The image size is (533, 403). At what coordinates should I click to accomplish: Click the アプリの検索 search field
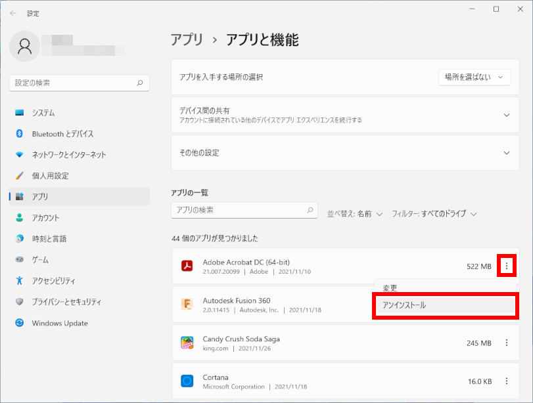238,210
